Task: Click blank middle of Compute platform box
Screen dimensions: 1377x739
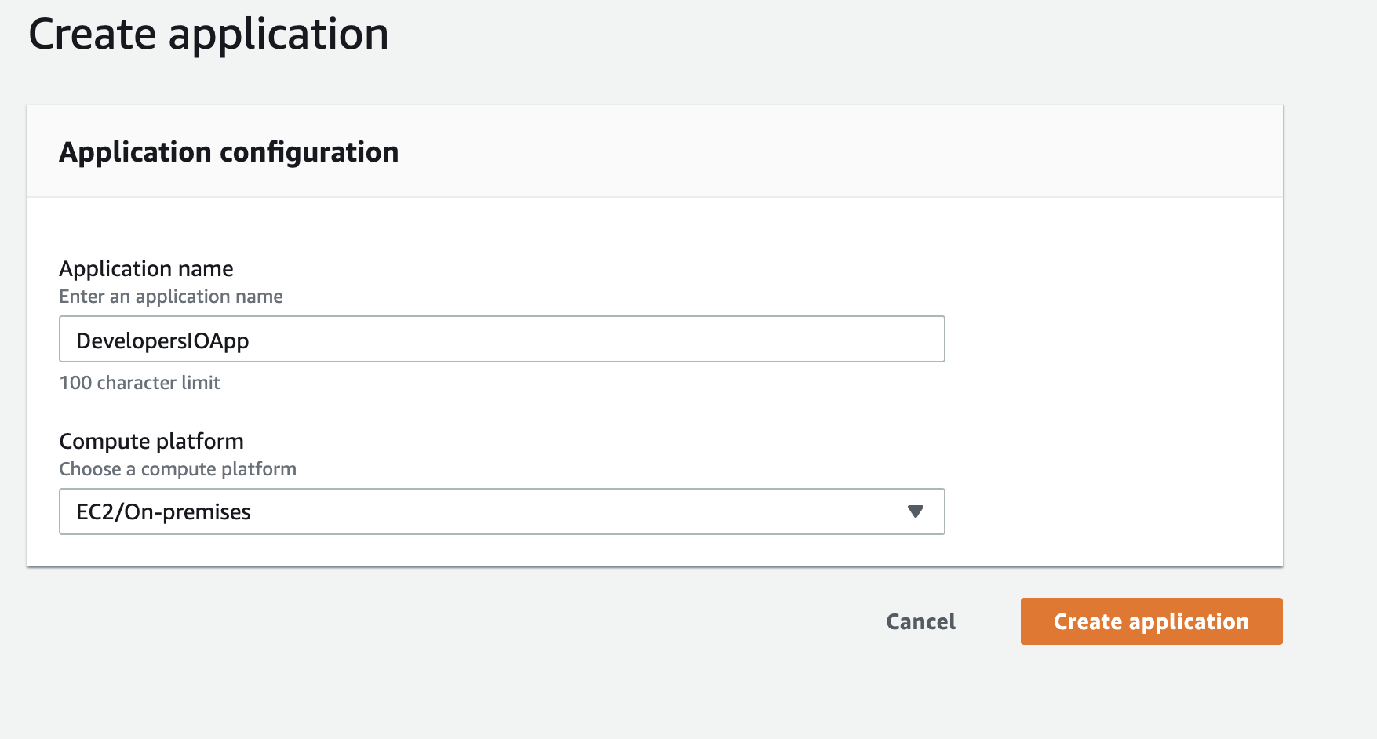Action: (549, 511)
